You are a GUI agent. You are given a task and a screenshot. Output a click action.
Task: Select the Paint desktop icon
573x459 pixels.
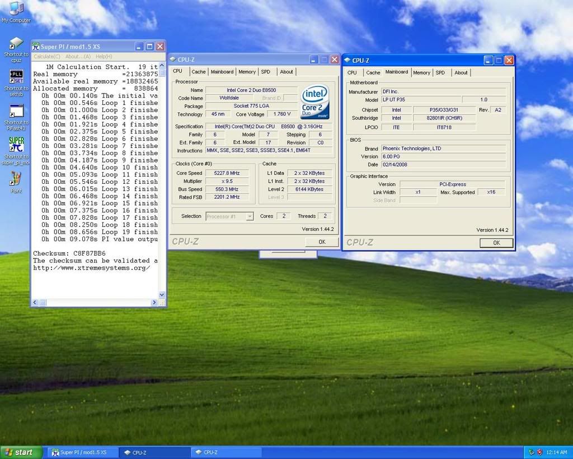16,182
